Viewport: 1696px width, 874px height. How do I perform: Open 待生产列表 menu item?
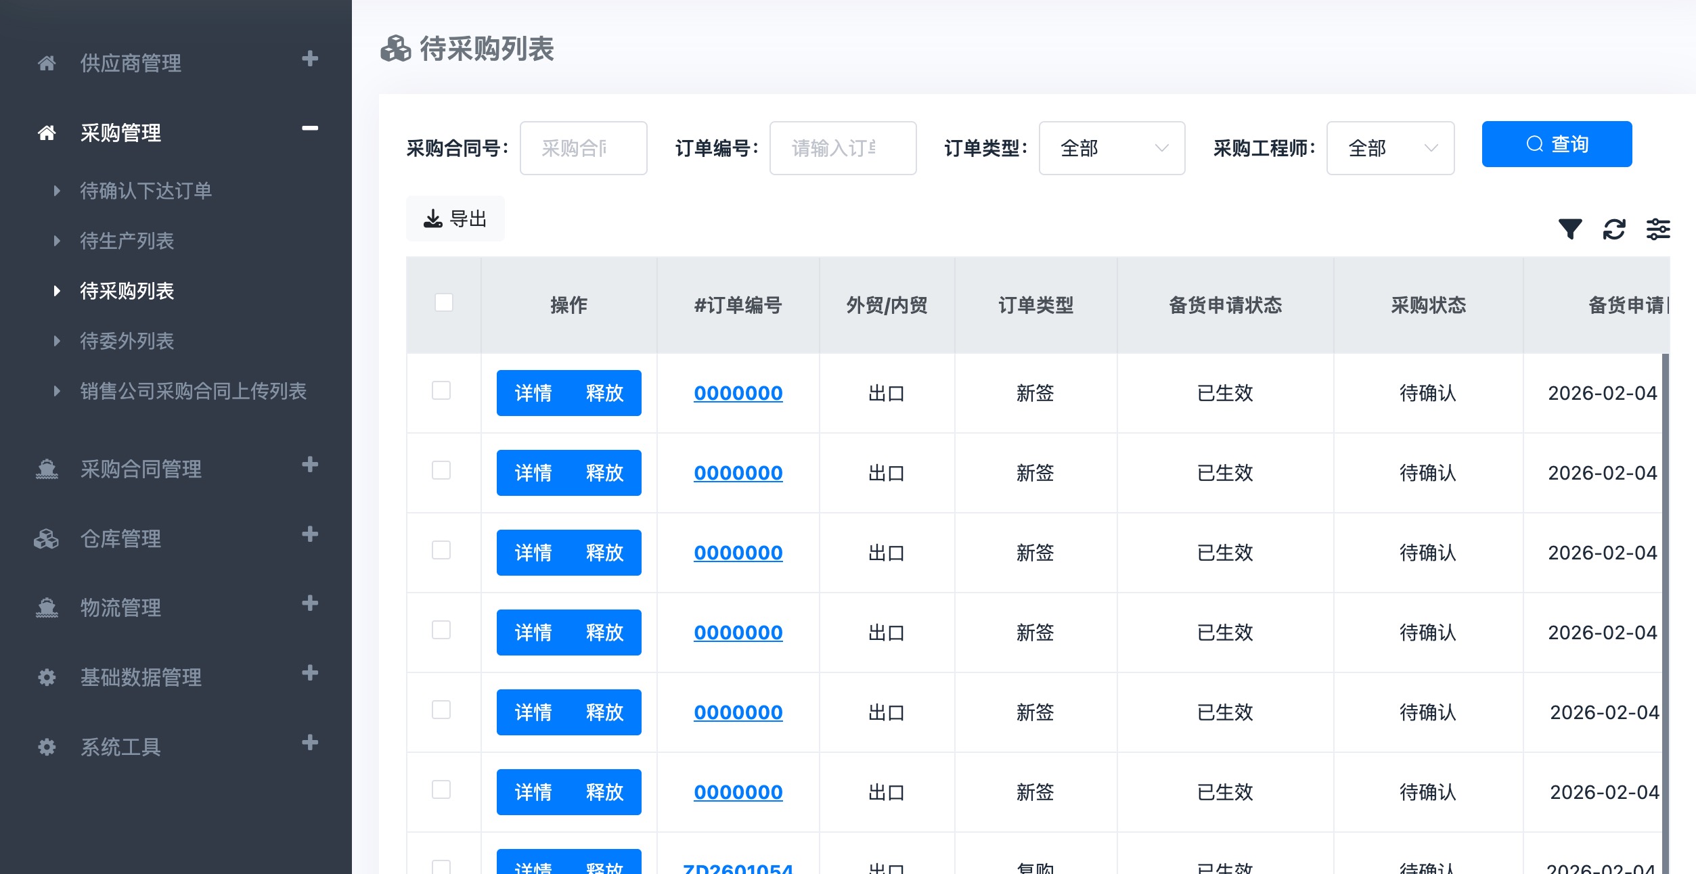(127, 241)
